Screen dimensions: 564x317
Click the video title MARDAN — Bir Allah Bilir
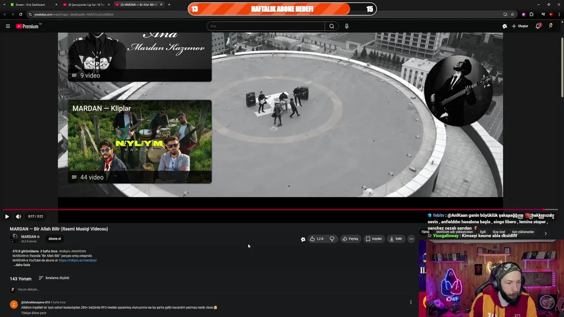point(59,229)
